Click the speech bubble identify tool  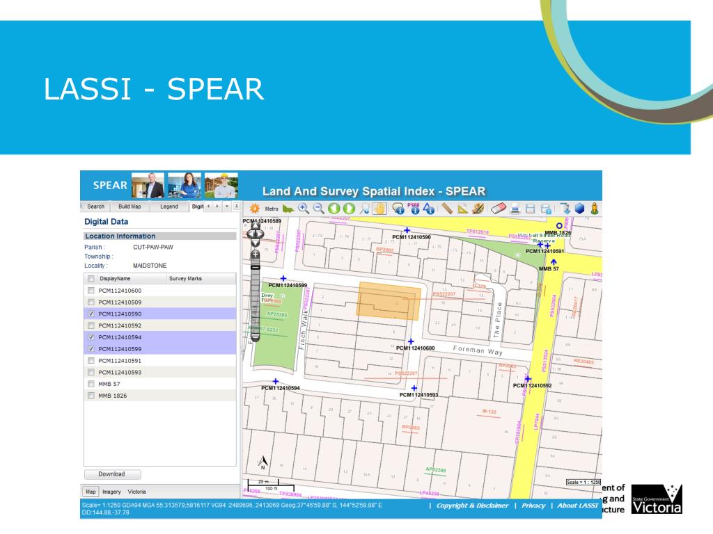point(398,209)
